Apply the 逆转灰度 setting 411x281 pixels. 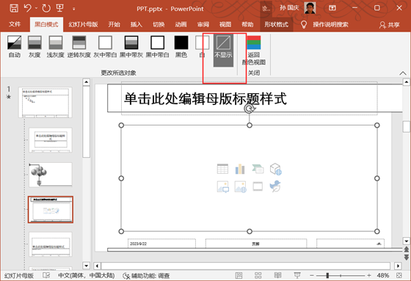[79, 47]
